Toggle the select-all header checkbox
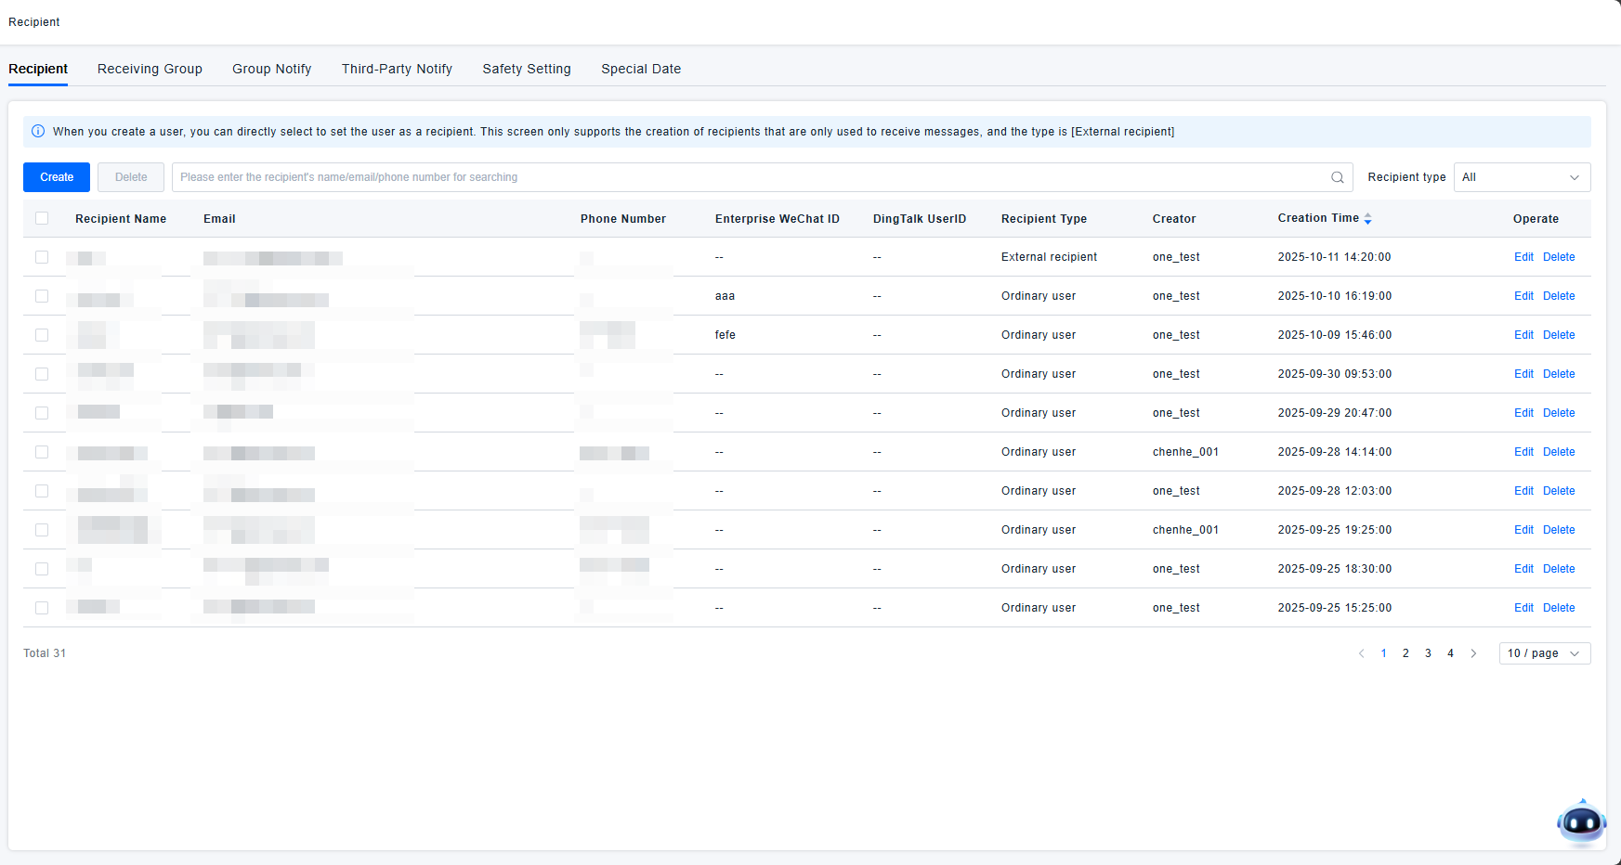1621x865 pixels. pos(42,218)
